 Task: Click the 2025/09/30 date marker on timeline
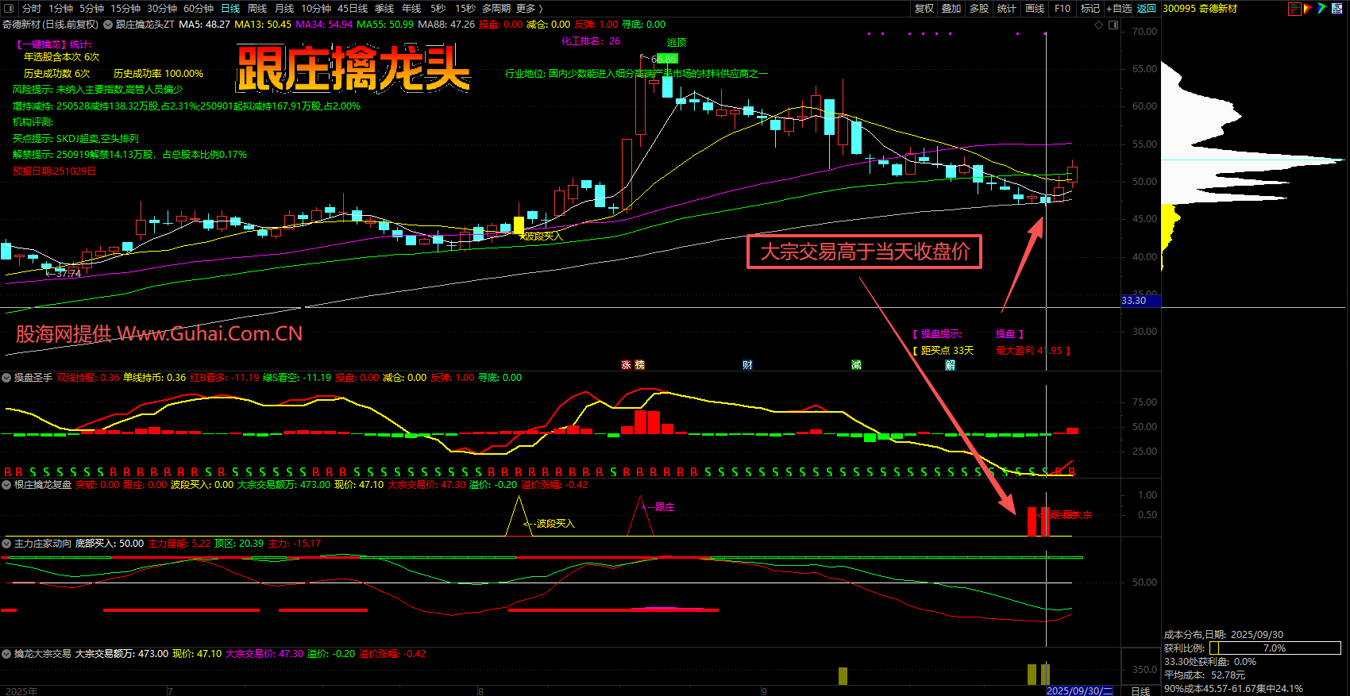(1078, 690)
